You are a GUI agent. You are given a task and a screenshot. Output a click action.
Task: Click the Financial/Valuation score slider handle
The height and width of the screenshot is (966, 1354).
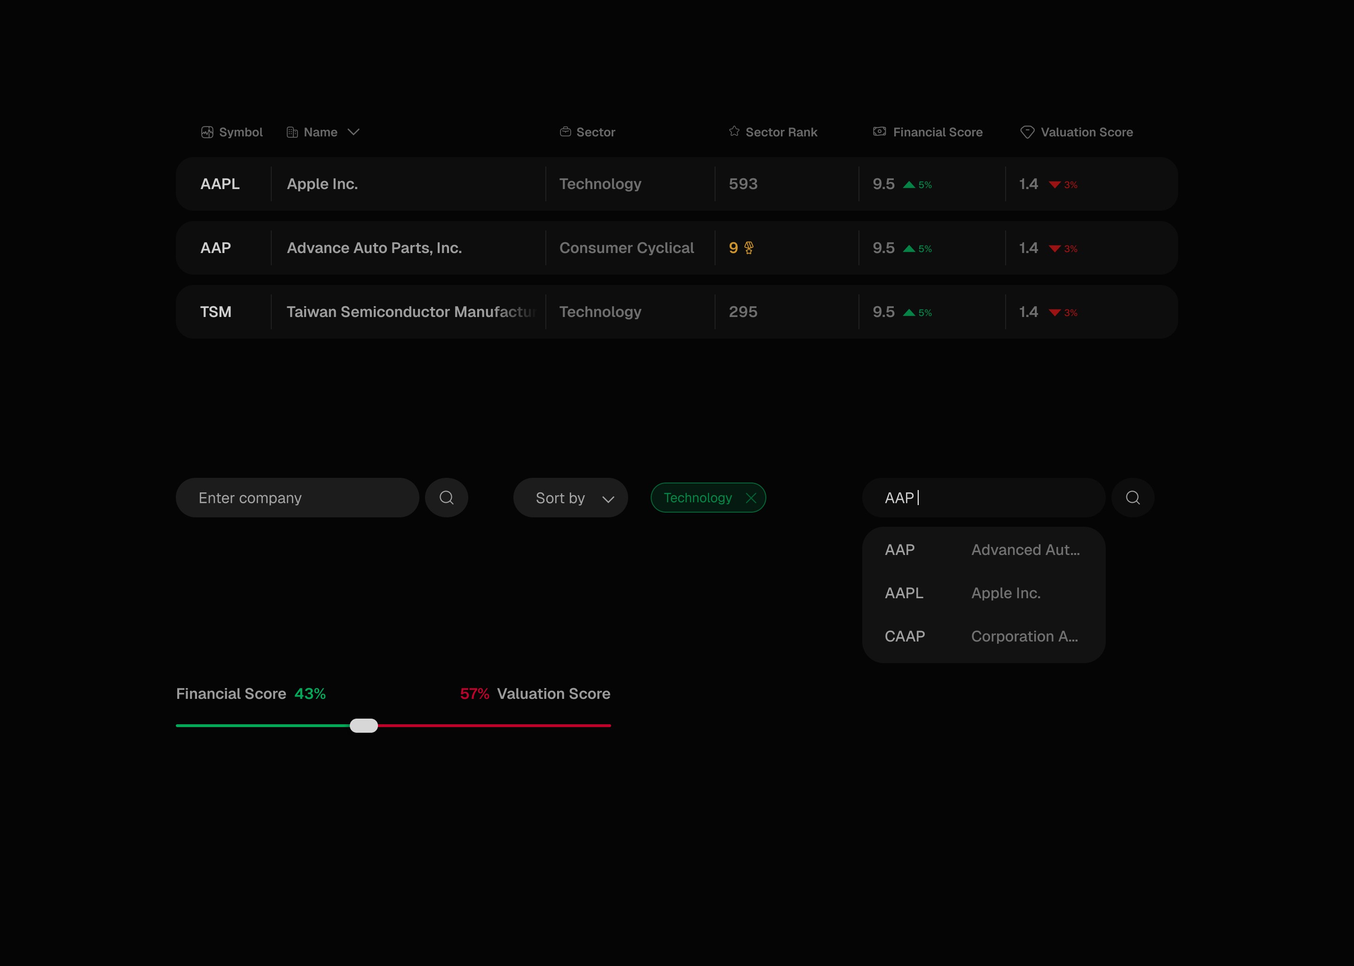(x=364, y=726)
